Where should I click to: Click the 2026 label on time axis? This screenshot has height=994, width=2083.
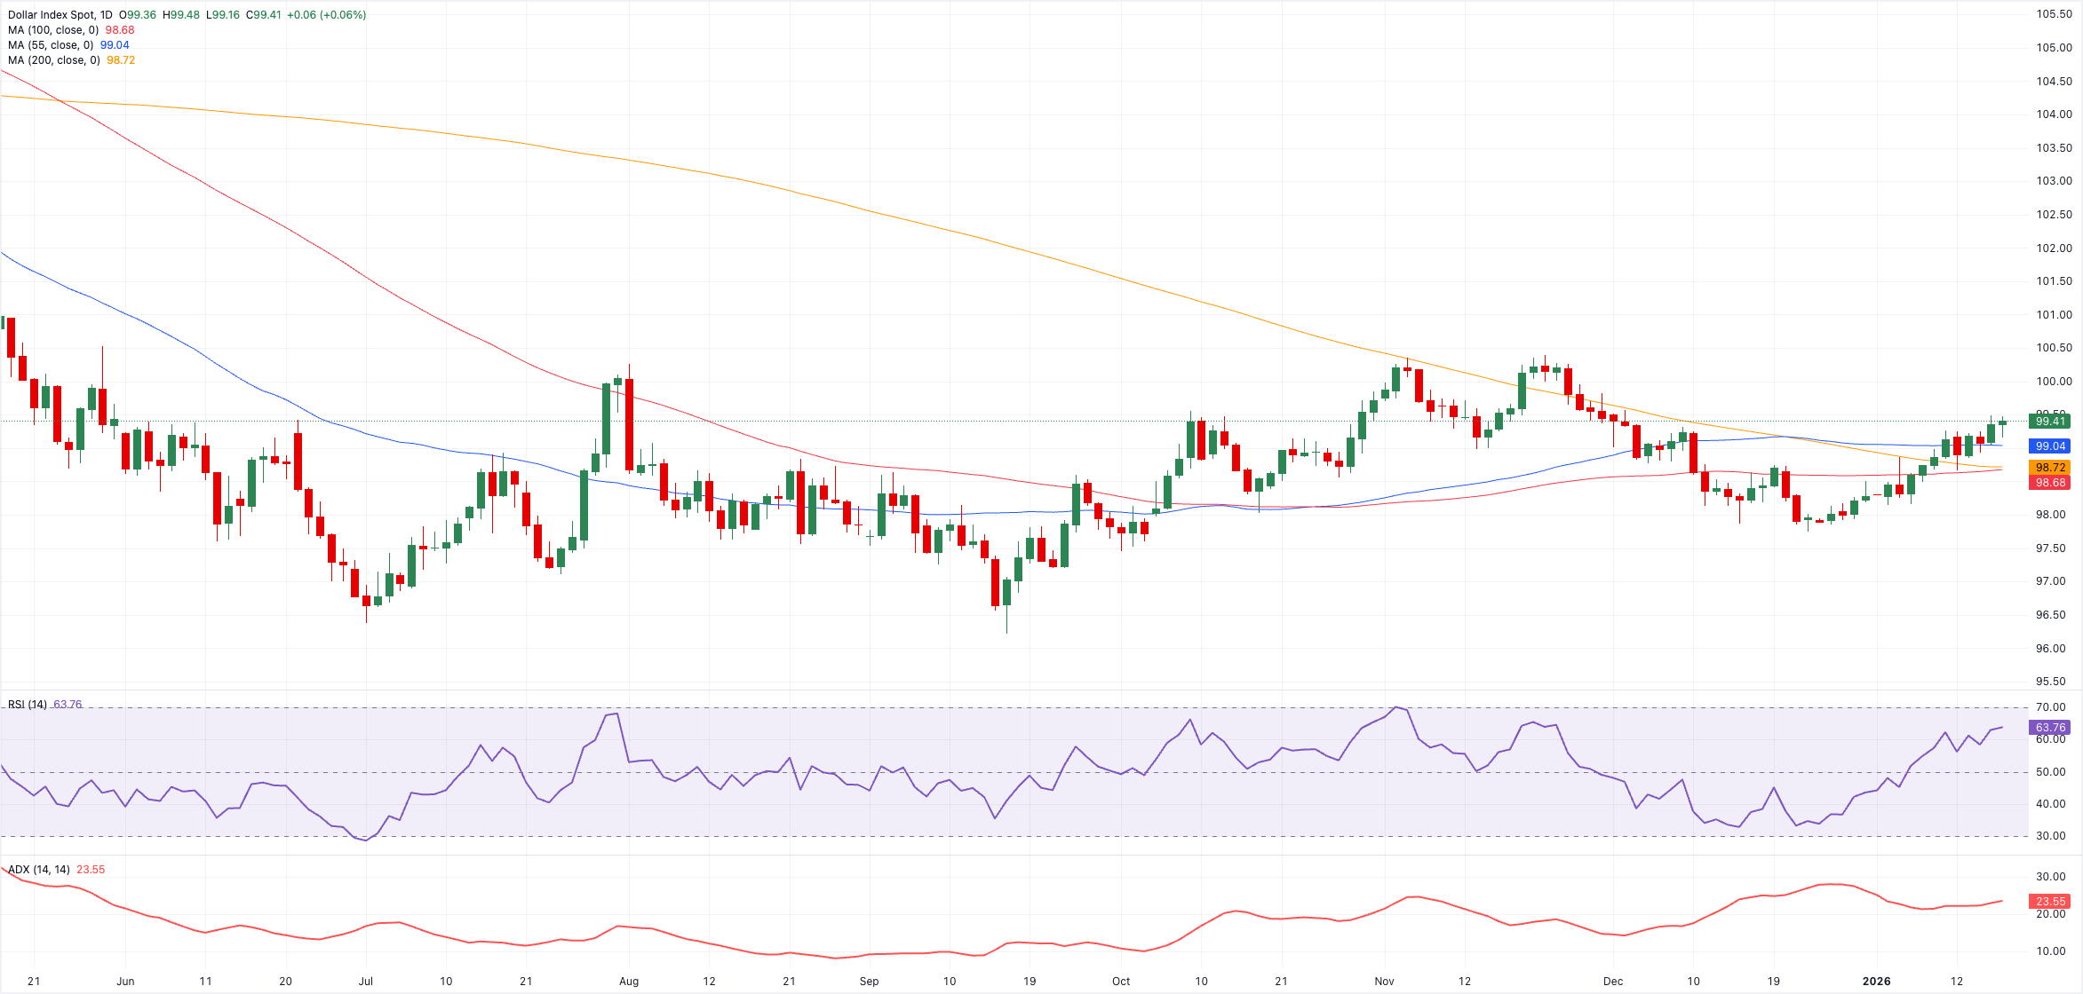[1876, 982]
